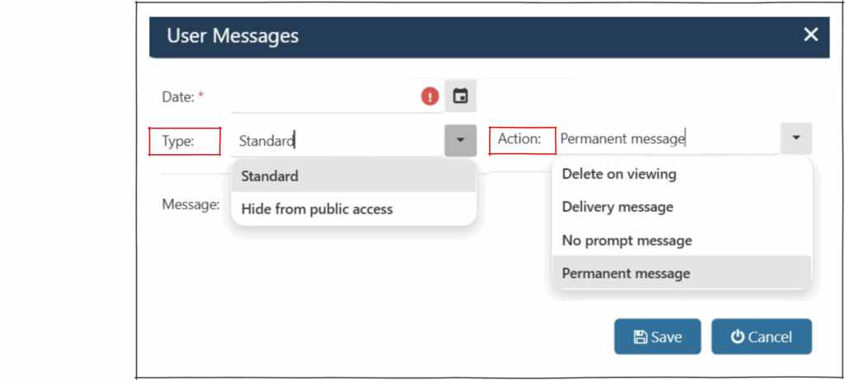Click the User Messages title text
This screenshot has height=380, width=845.
click(233, 35)
